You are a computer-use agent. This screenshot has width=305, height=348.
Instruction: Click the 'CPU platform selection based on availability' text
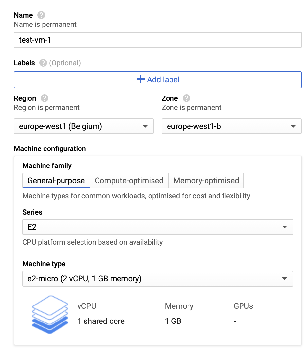[92, 242]
